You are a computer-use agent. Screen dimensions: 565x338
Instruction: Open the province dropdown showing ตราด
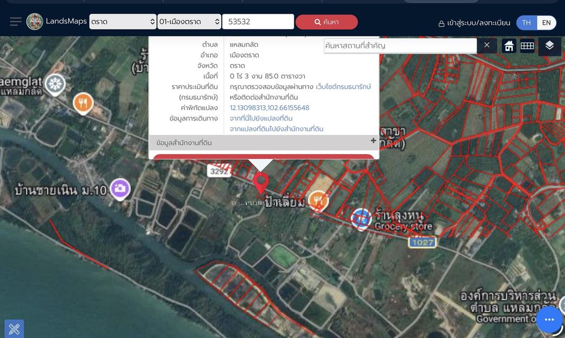(123, 22)
